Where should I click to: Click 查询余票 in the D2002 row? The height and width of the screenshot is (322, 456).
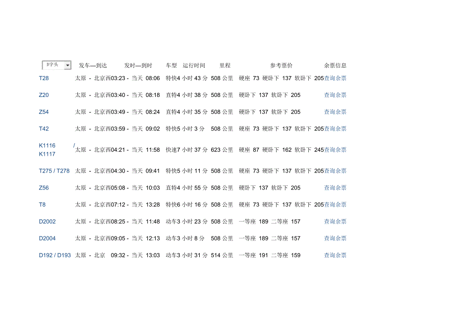point(335,222)
